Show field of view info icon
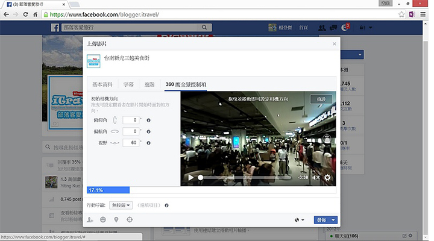This screenshot has width=434, height=241. coord(149,143)
